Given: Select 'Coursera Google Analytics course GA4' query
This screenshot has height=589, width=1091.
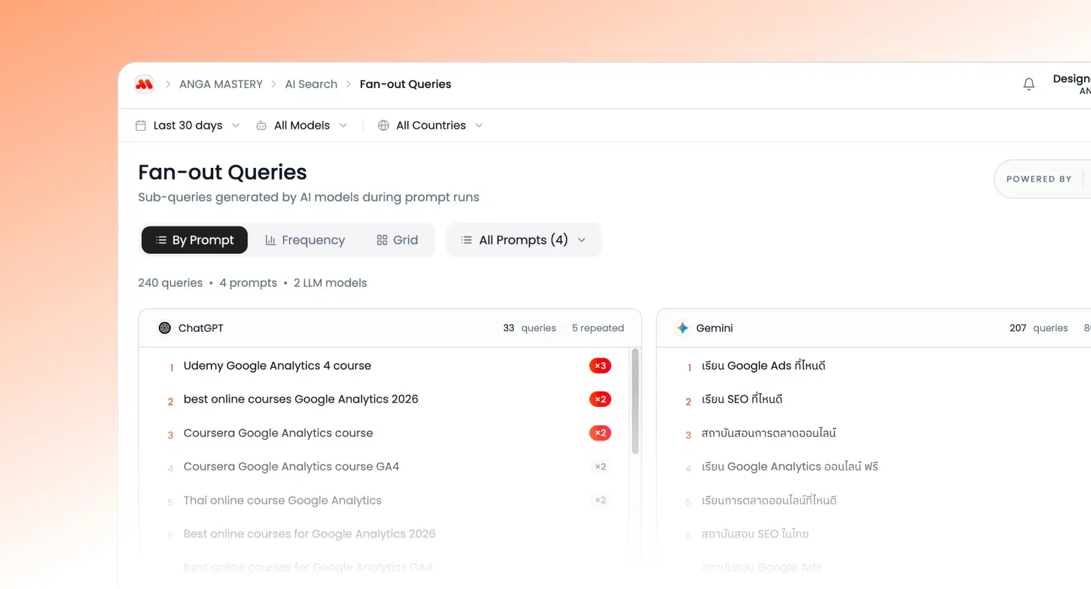Looking at the screenshot, I should (291, 467).
